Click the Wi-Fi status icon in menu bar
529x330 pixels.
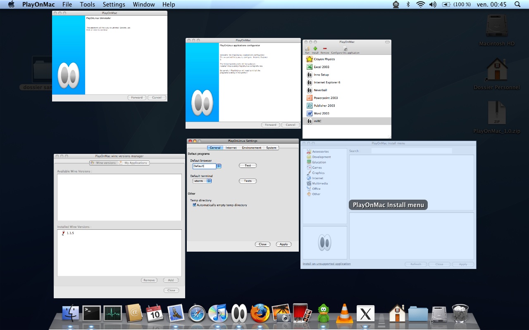click(x=420, y=5)
